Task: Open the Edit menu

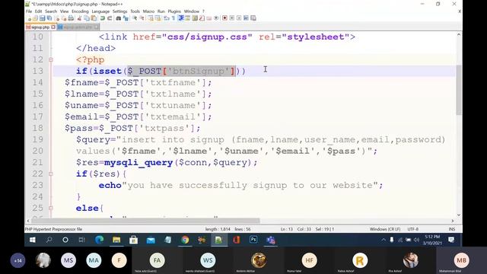Action: pos(38,11)
